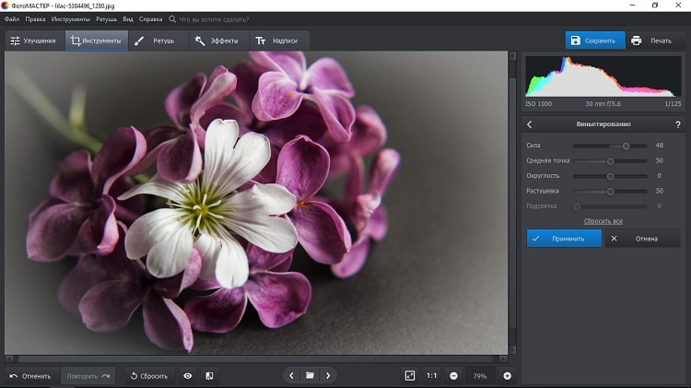Zoom out with the minus icon

point(454,376)
